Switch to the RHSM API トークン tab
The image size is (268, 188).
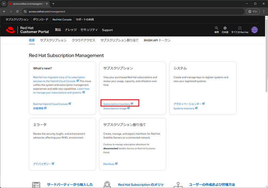[x=157, y=40]
